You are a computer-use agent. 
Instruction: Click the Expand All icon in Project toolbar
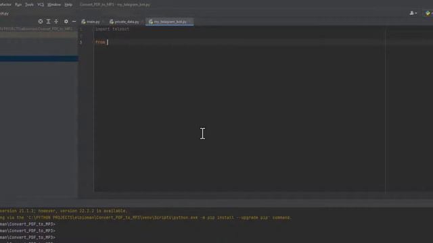(48, 21)
